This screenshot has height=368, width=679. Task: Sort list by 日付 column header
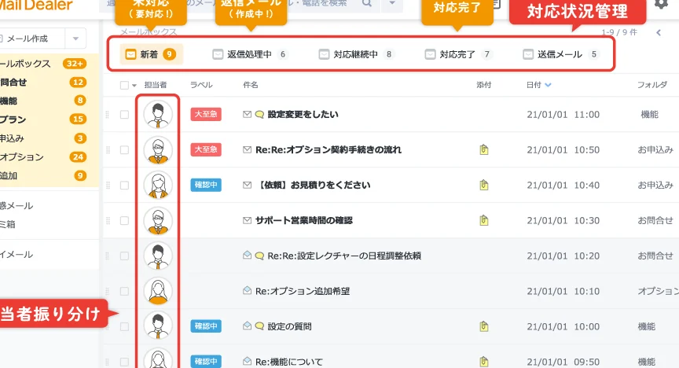tap(538, 84)
